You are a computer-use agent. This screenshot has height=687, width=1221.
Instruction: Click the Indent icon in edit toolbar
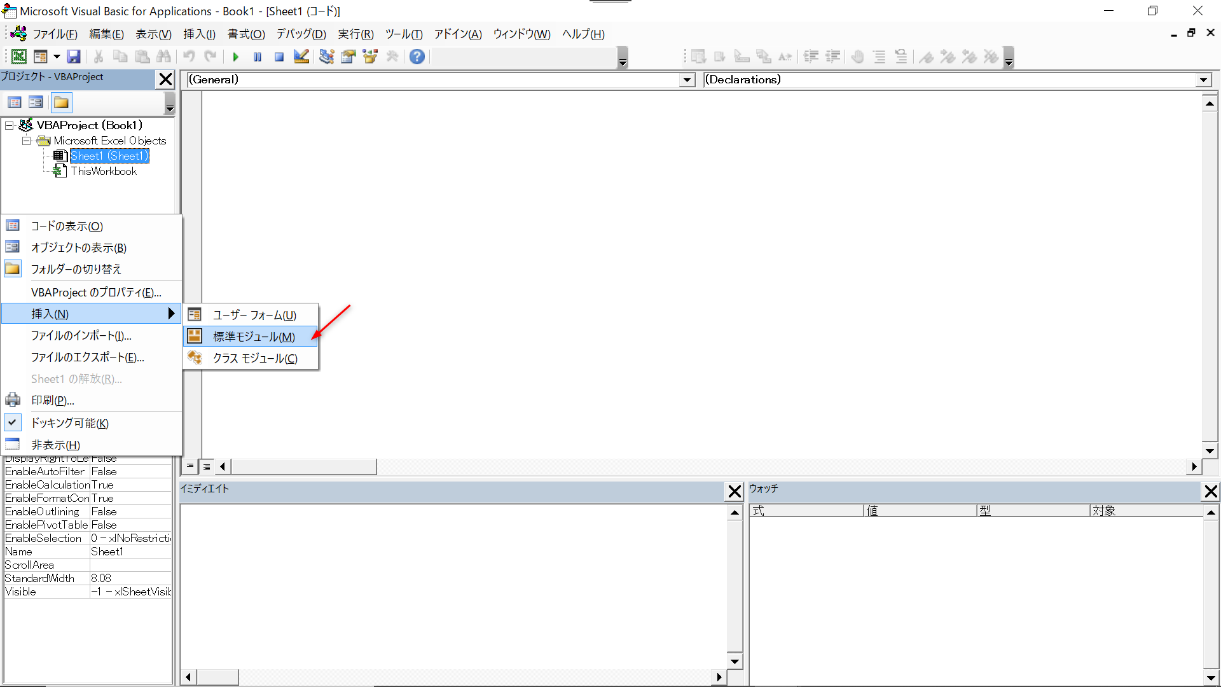coord(811,57)
